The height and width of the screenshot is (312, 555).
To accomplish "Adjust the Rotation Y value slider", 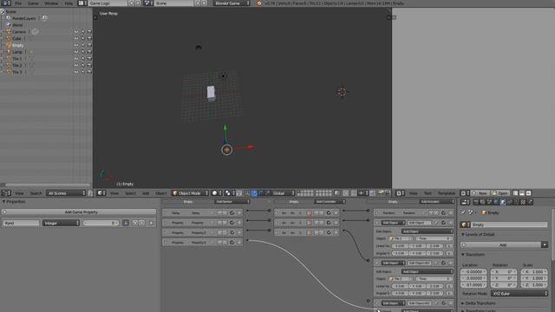I will point(504,278).
